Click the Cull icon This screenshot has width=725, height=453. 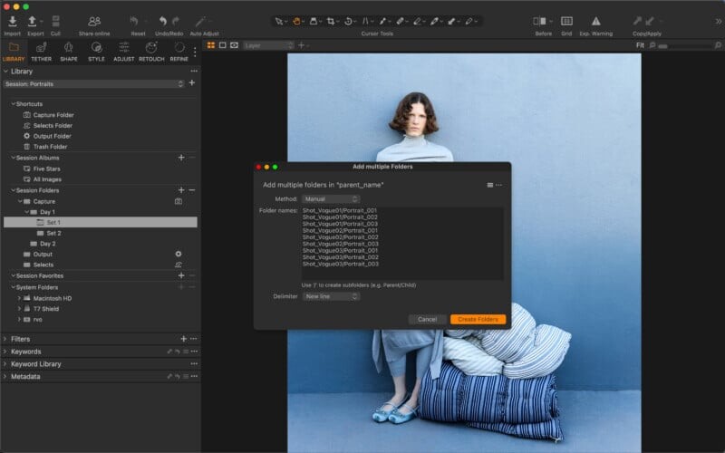[55, 21]
